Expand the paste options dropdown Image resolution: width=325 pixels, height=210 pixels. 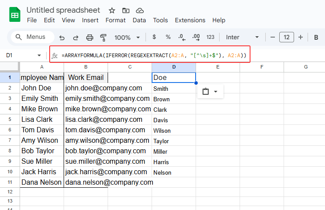click(x=210, y=92)
